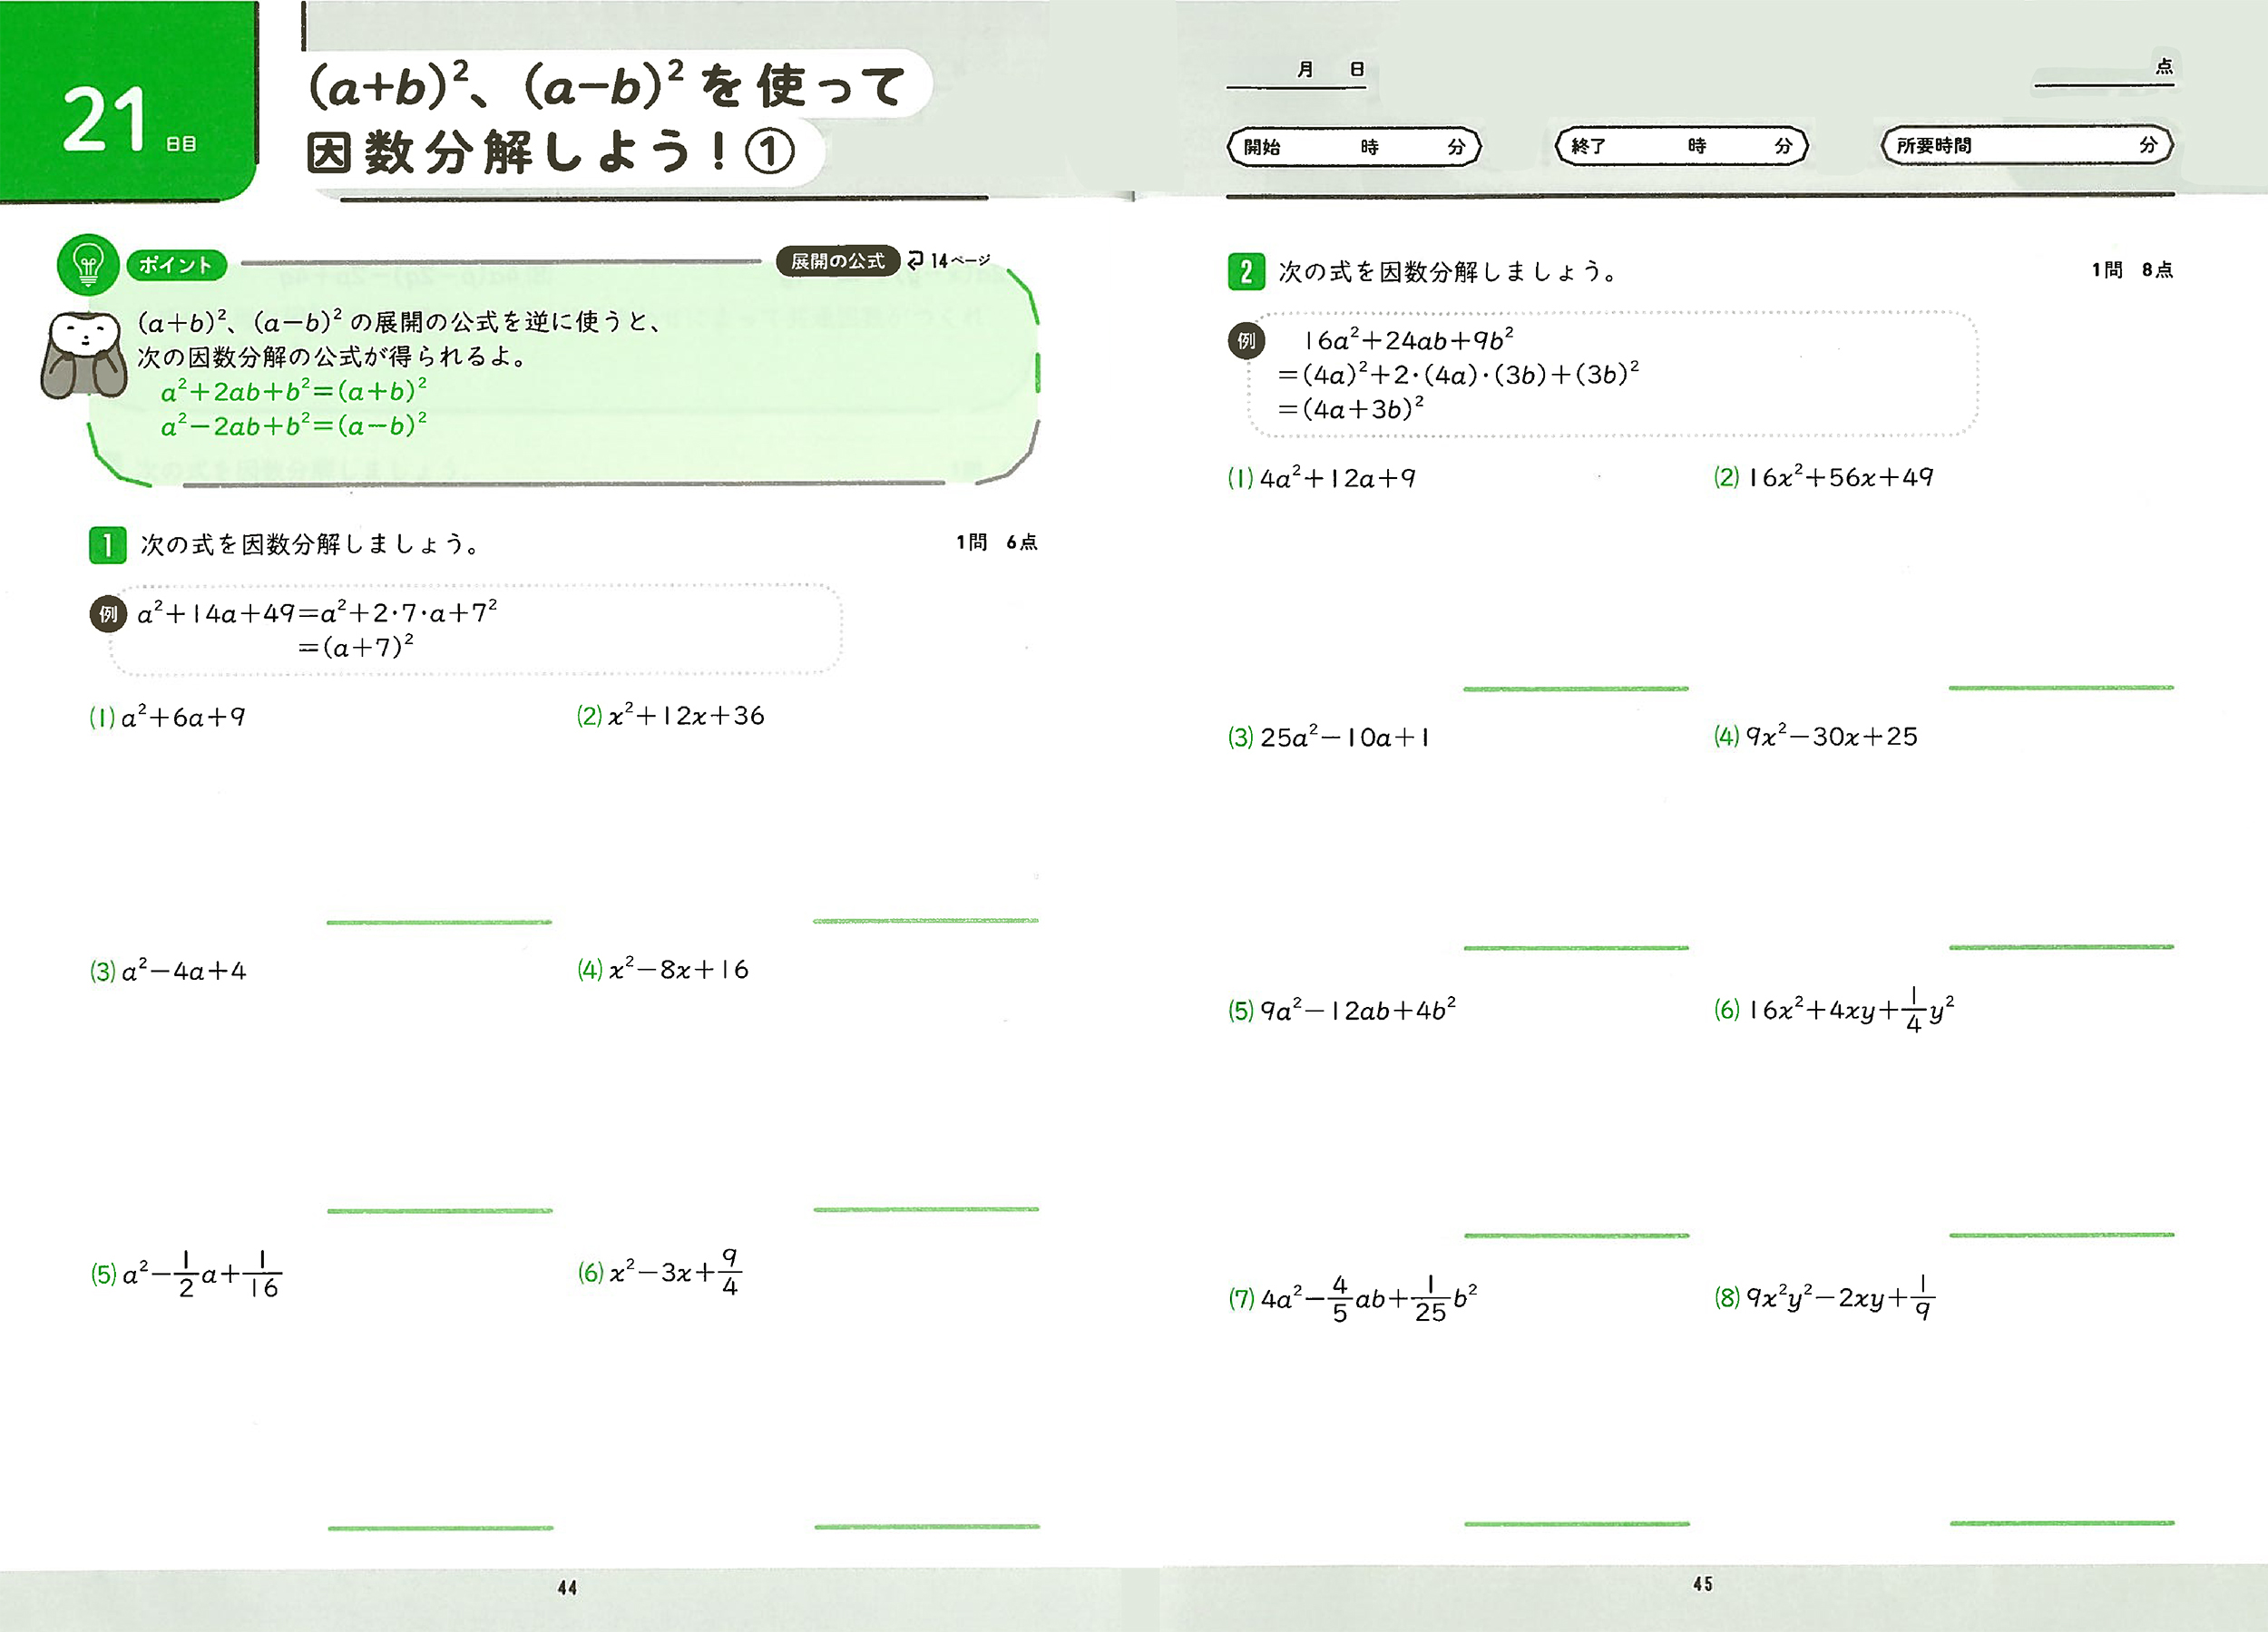Click the example a²+14a+49 expression

(317, 613)
